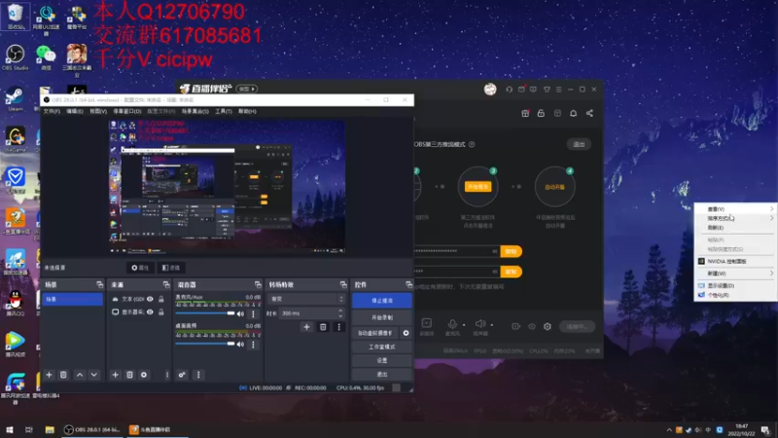This screenshot has height=438, width=778.
Task: Click the Studio Mode button in OBS
Action: (x=382, y=347)
